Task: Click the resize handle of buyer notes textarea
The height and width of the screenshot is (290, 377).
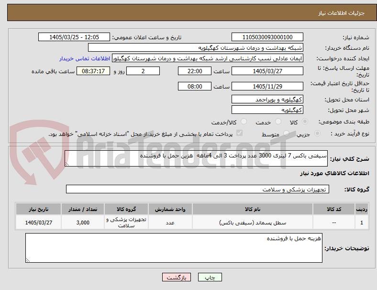Action: [28, 260]
